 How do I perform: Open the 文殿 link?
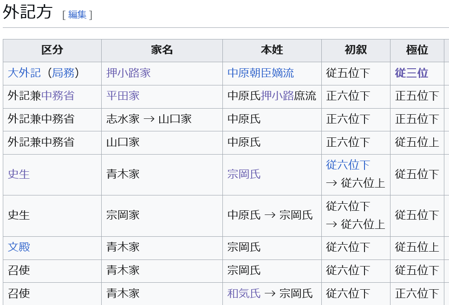(x=19, y=247)
